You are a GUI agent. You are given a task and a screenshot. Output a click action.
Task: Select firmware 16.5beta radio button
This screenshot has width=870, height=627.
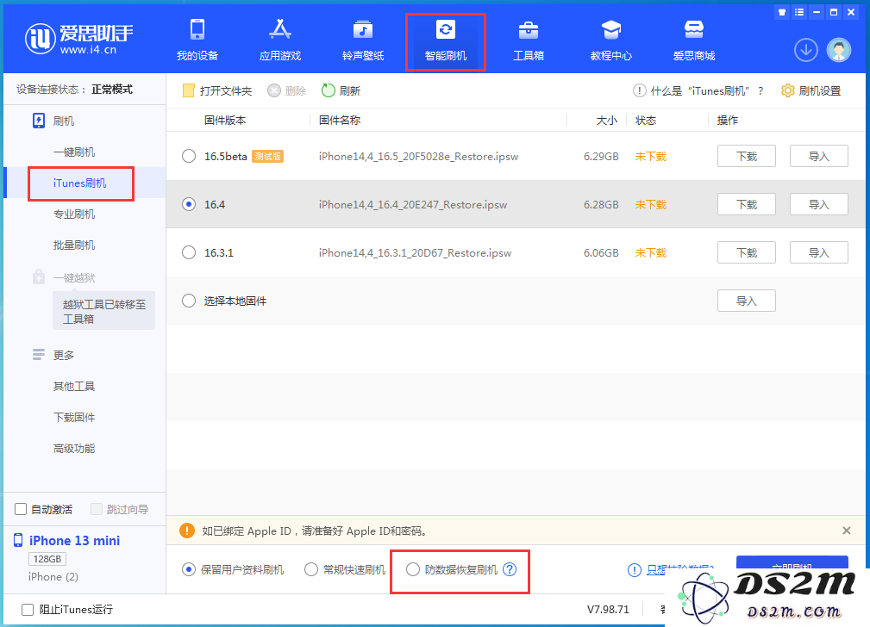pyautogui.click(x=189, y=157)
